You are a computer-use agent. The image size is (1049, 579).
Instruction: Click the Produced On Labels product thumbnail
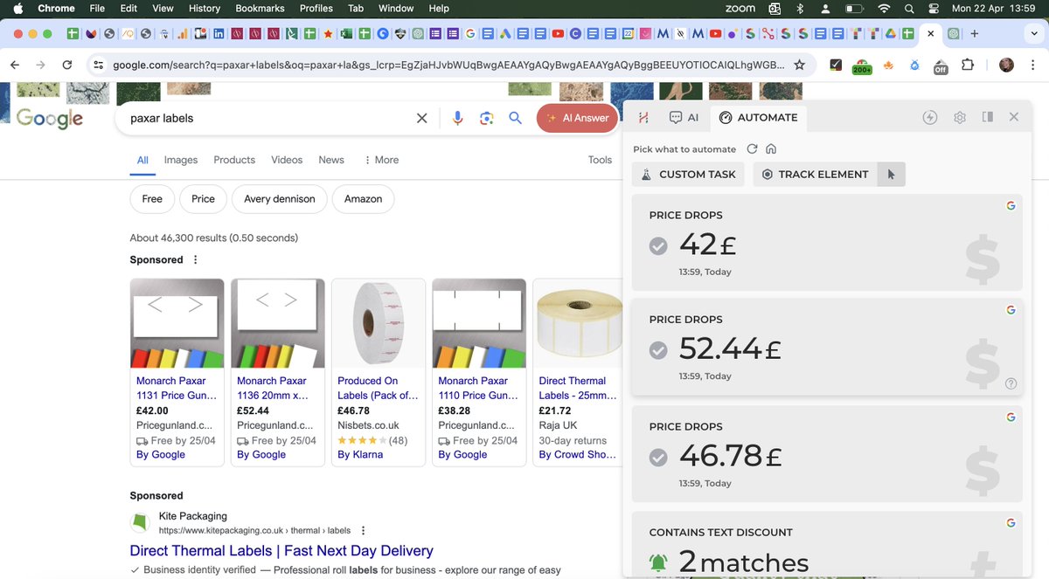[x=379, y=323]
